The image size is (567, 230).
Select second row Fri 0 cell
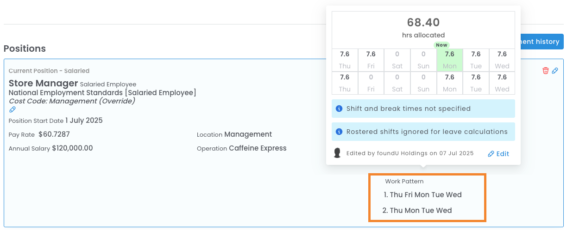click(371, 83)
